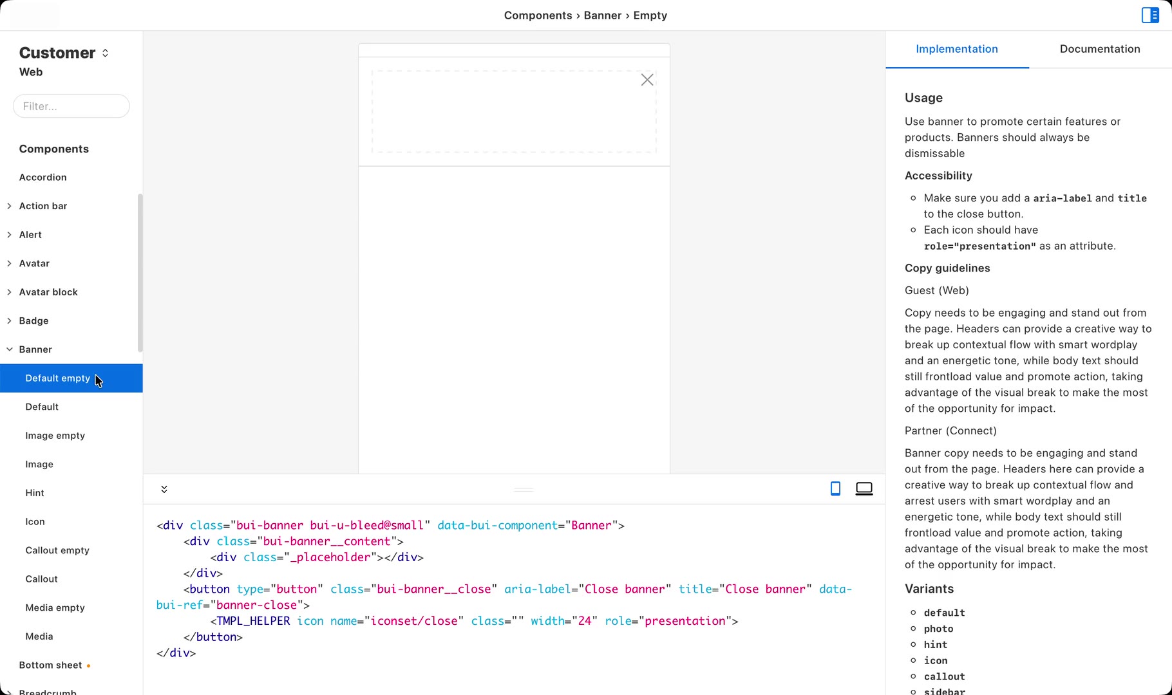Close the banner preview with X

(647, 80)
